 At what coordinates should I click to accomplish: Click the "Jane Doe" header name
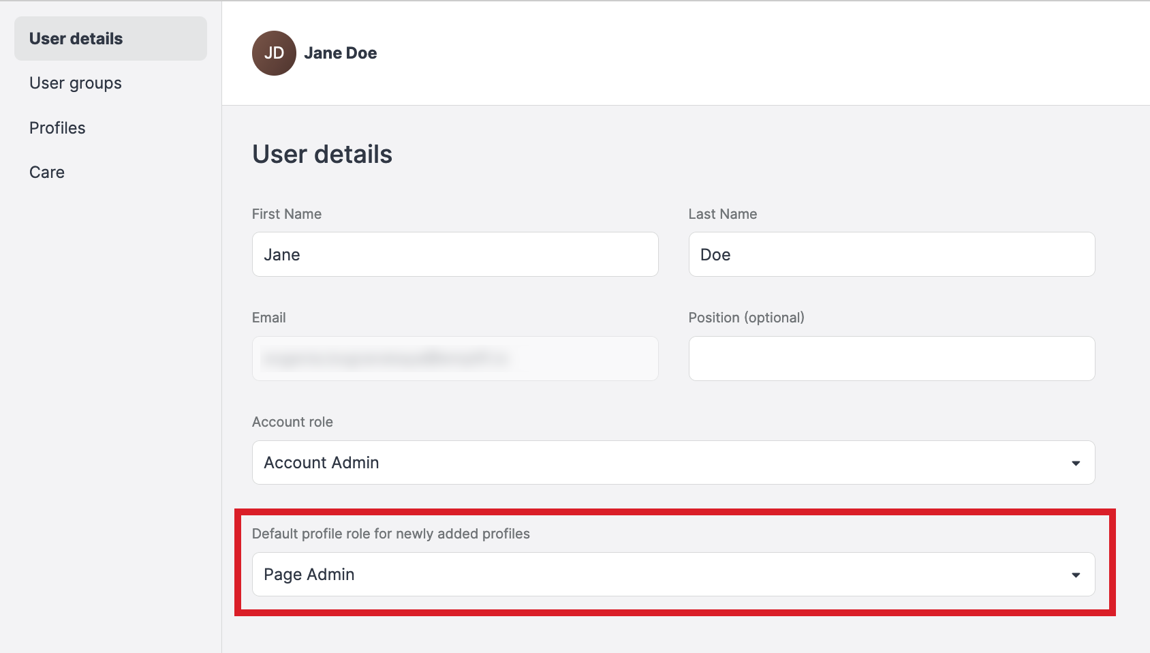[x=340, y=52]
